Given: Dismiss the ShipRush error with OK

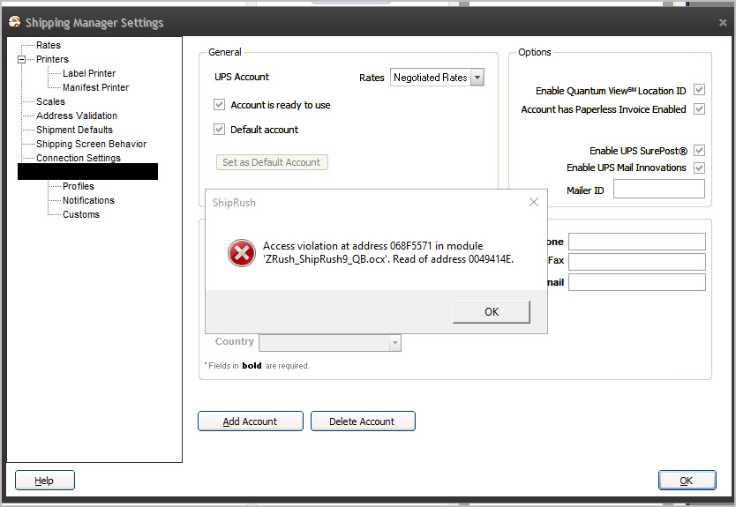Looking at the screenshot, I should [x=492, y=312].
